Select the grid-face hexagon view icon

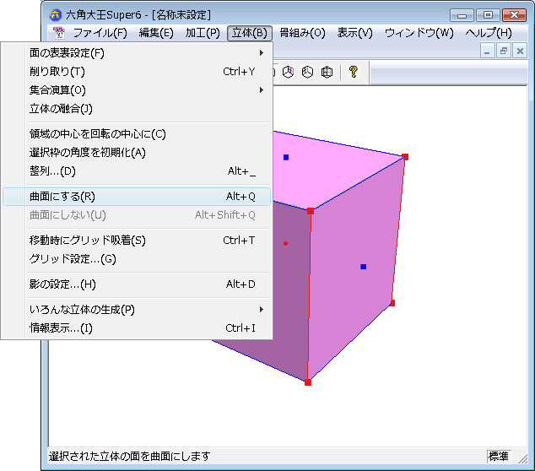click(327, 72)
